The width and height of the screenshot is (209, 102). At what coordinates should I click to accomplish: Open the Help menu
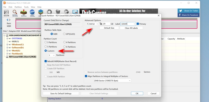[39, 7]
